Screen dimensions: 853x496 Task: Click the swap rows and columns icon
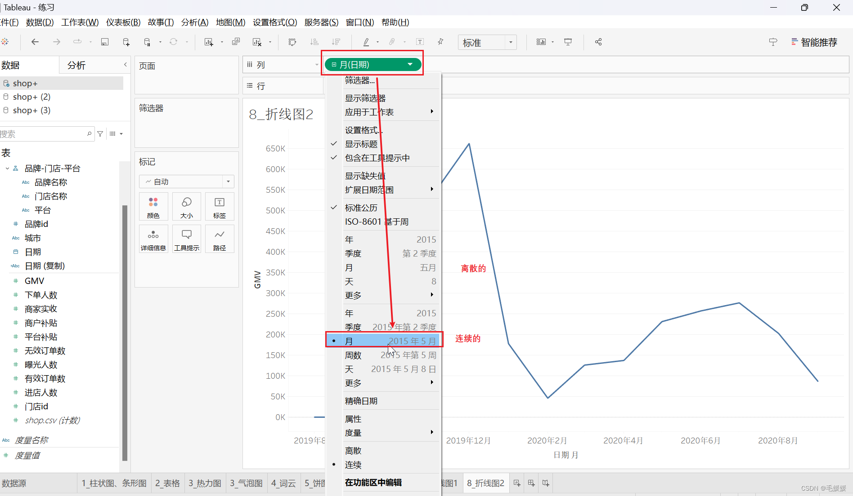click(x=292, y=42)
